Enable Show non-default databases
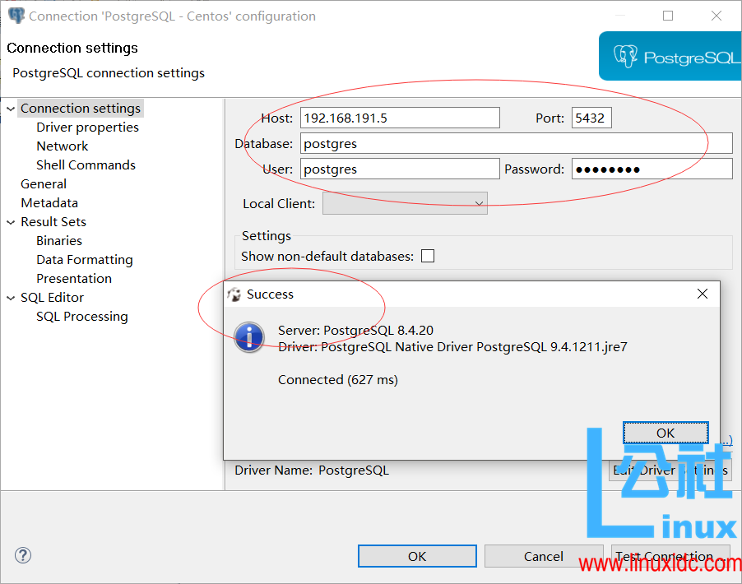Screen dimensions: 742x584 (427, 256)
